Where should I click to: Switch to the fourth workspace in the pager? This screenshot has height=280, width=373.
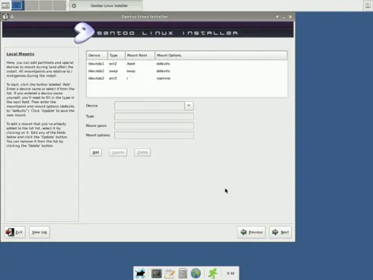pyautogui.click(x=59, y=5)
